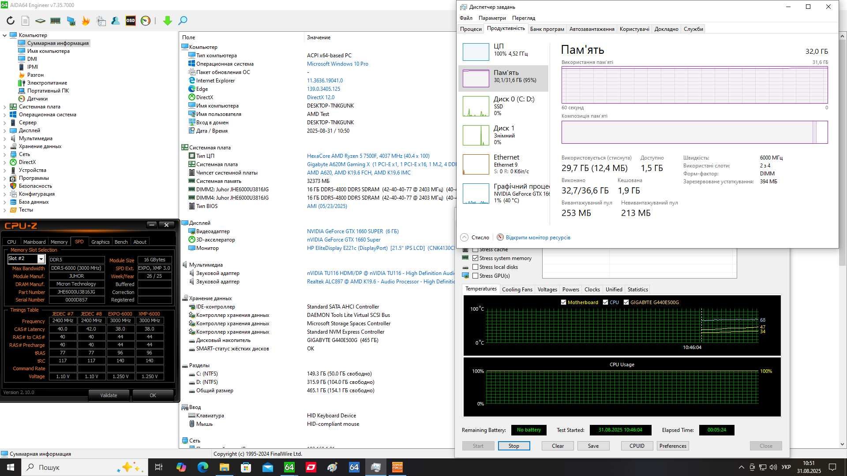Expand the Мультимедиа tree node
Image resolution: width=847 pixels, height=476 pixels.
(x=5, y=138)
